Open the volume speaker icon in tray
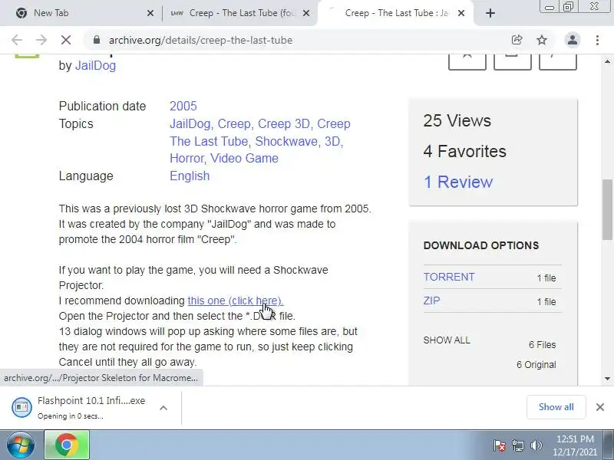This screenshot has width=614, height=460. (x=536, y=445)
